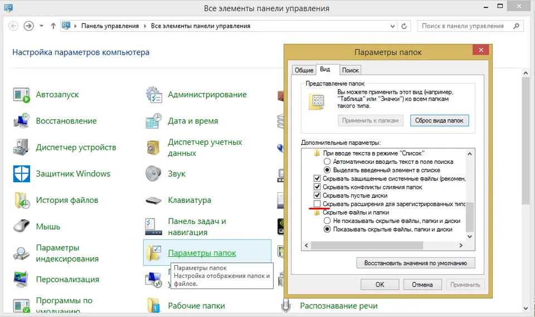535x317 pixels.
Task: Go up one level with the up arrow
Action: point(53,26)
